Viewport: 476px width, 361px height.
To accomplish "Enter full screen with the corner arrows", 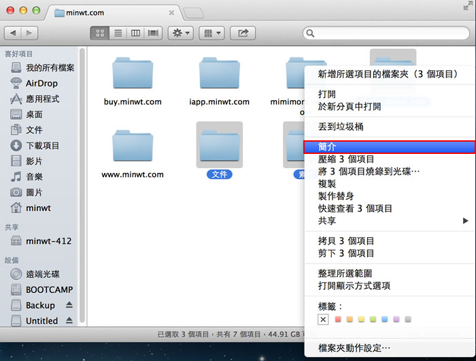I will (x=468, y=5).
